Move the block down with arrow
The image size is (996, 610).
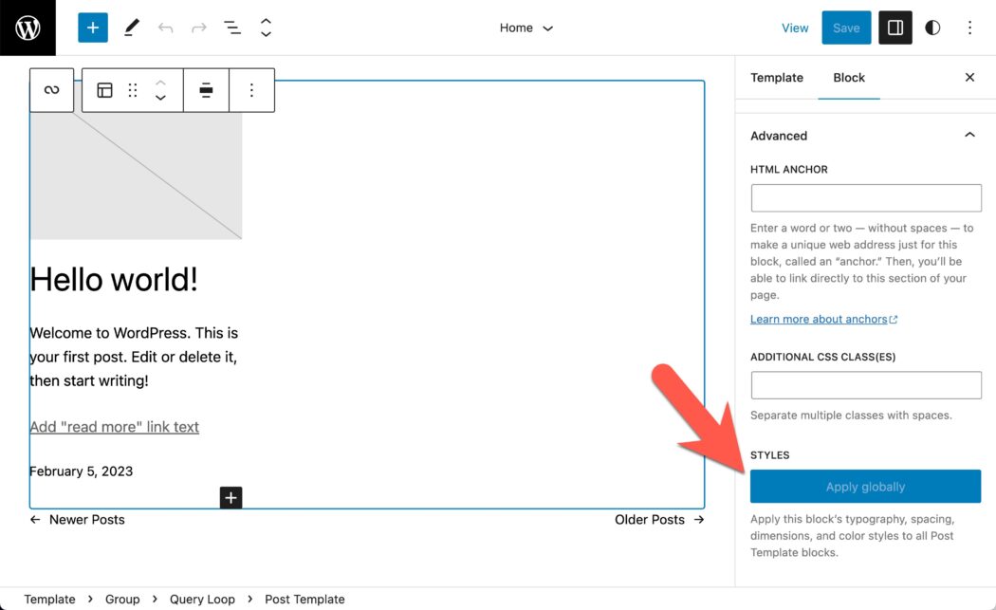click(x=160, y=97)
